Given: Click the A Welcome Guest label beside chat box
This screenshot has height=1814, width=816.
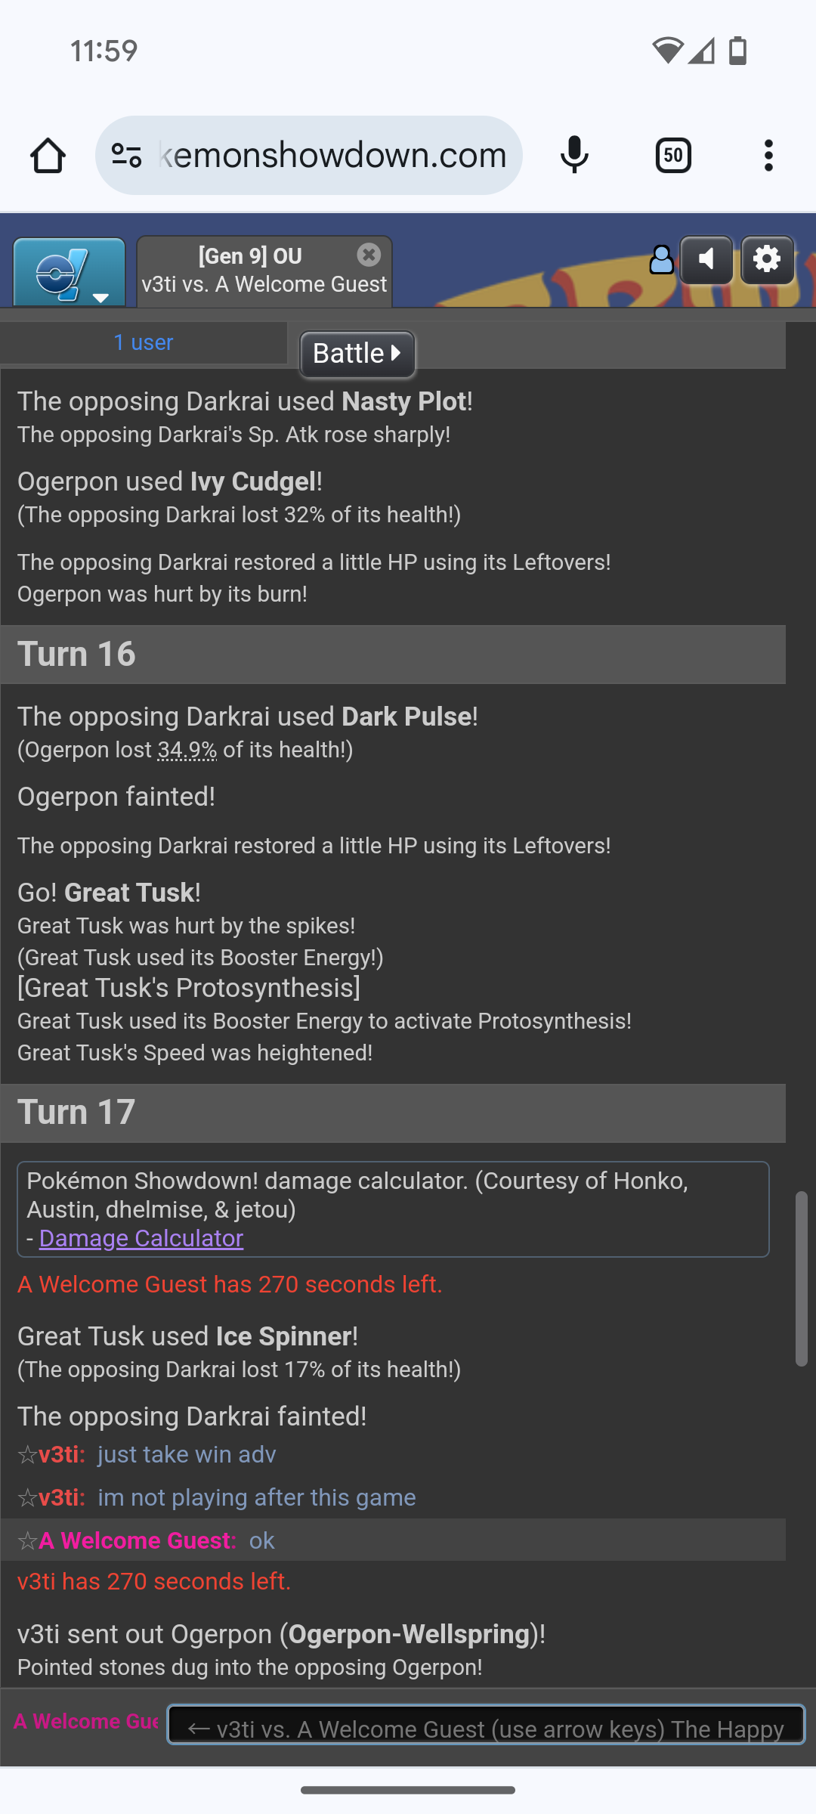Looking at the screenshot, I should point(86,1722).
